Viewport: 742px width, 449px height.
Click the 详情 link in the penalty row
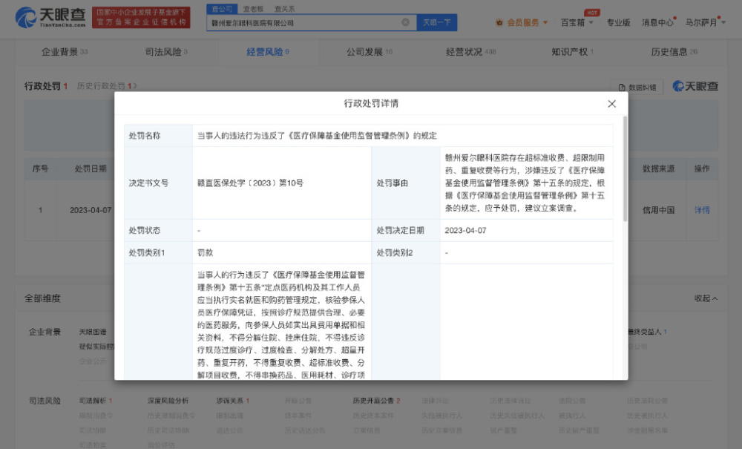pos(701,210)
